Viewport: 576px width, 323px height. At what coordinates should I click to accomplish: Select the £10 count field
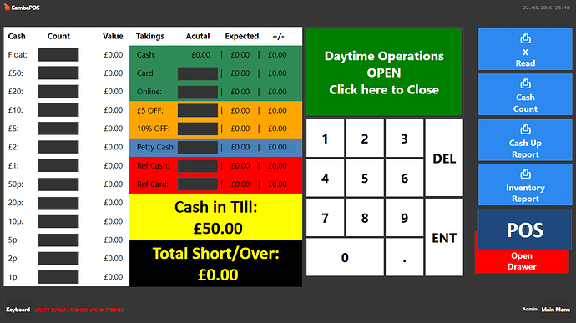pos(58,110)
